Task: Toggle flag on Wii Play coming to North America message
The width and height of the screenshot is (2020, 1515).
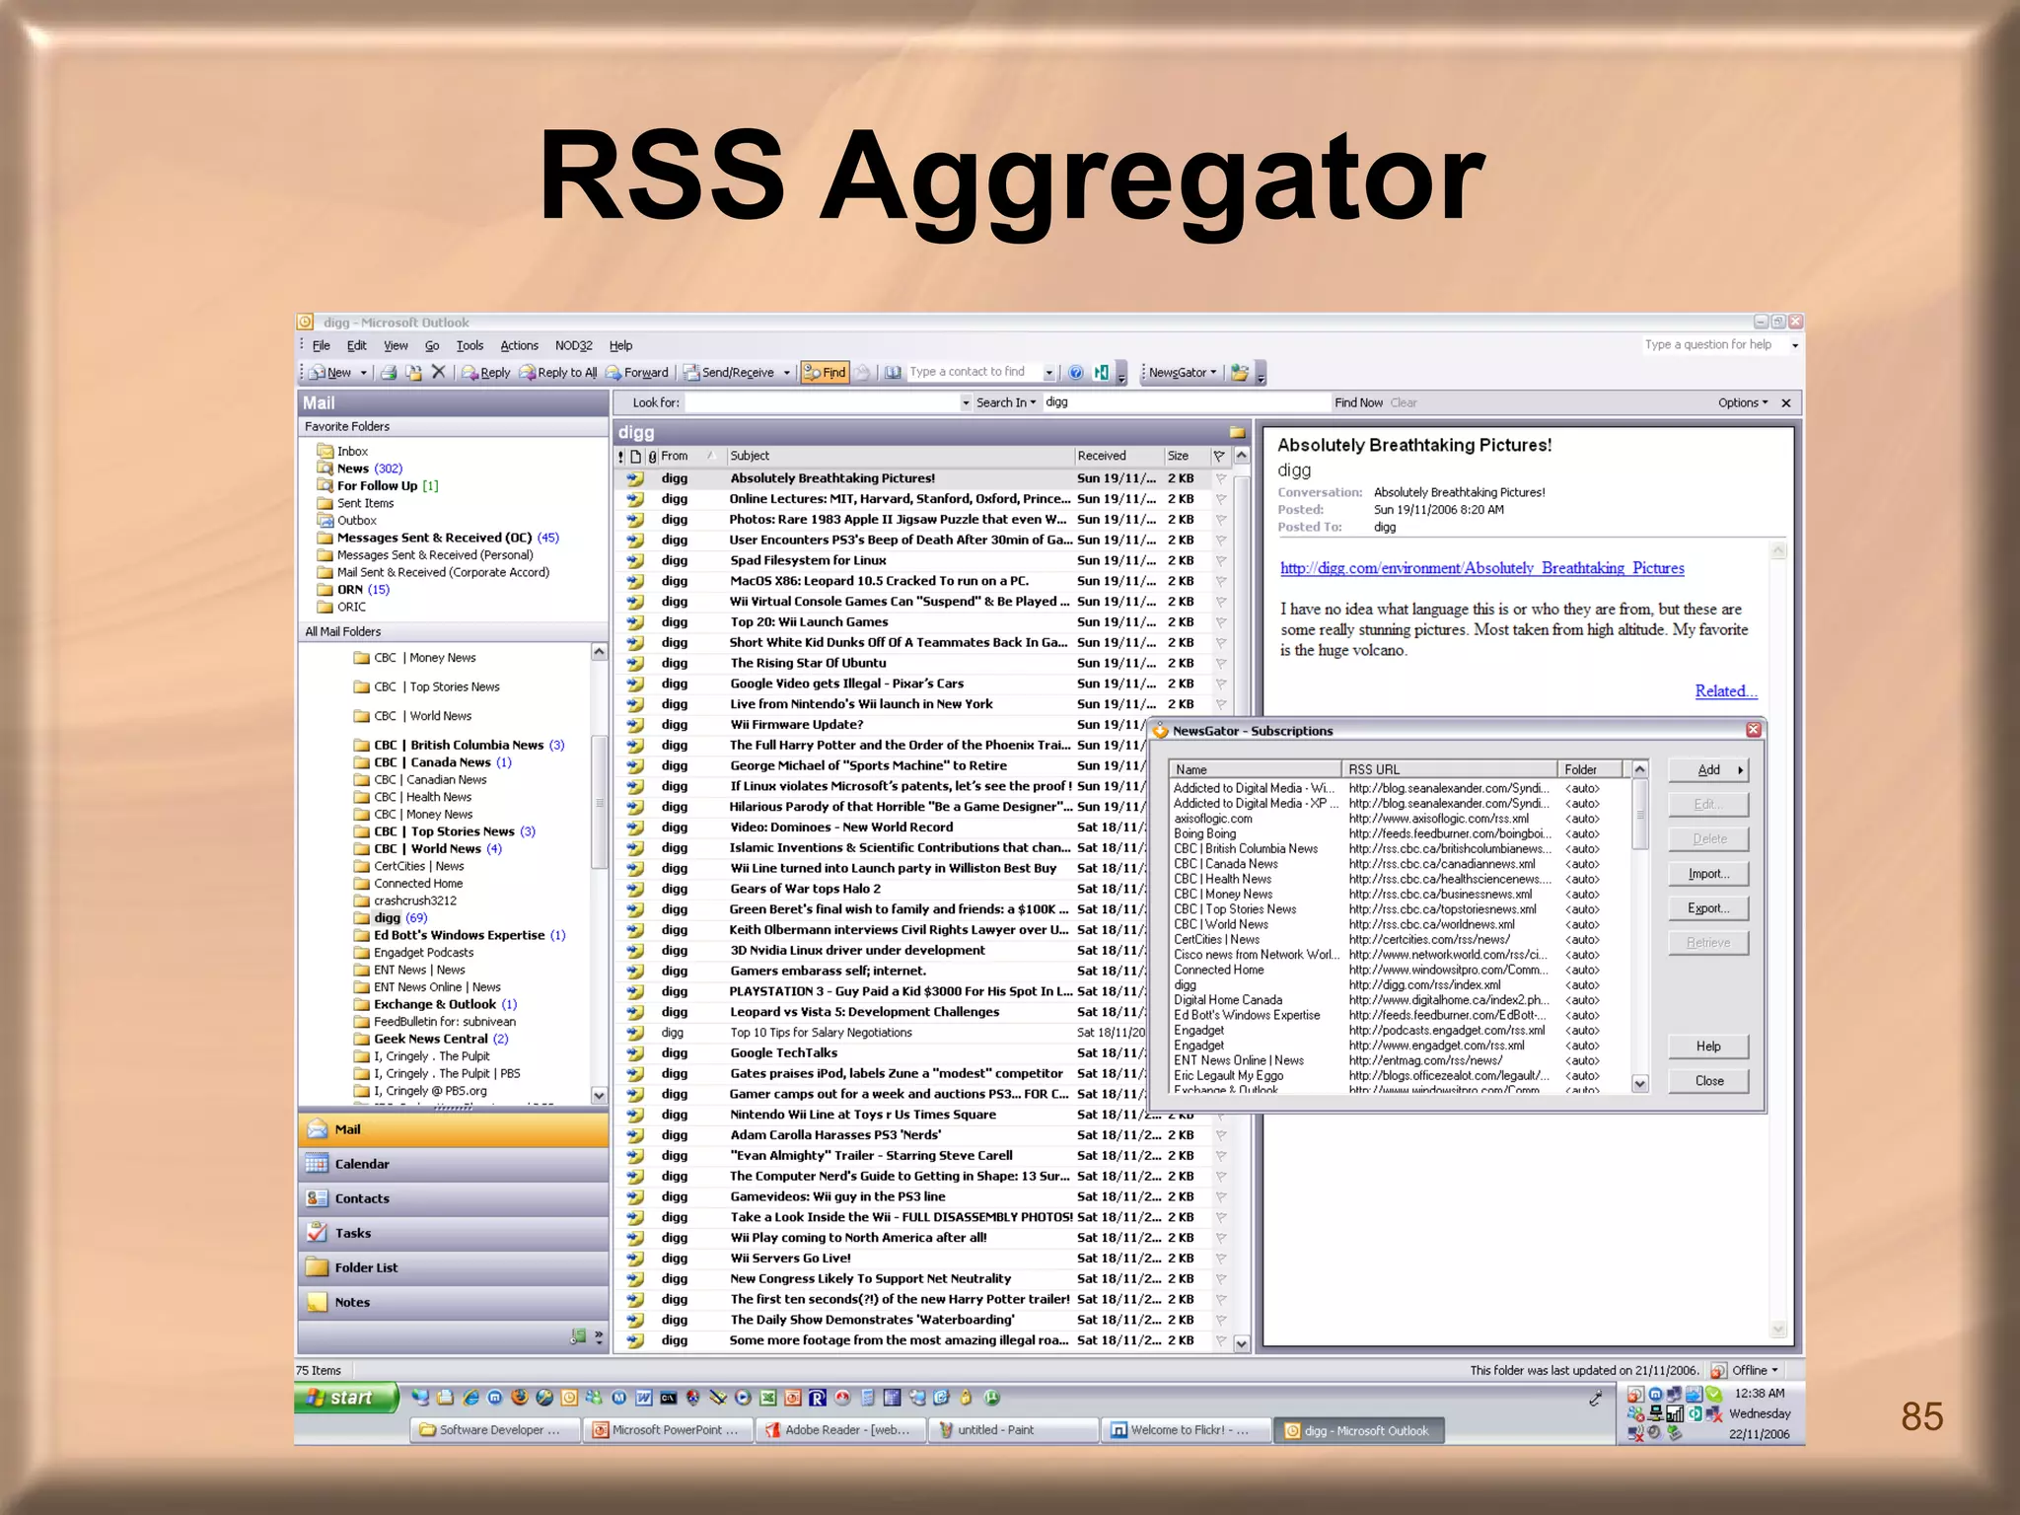Action: click(1220, 1238)
